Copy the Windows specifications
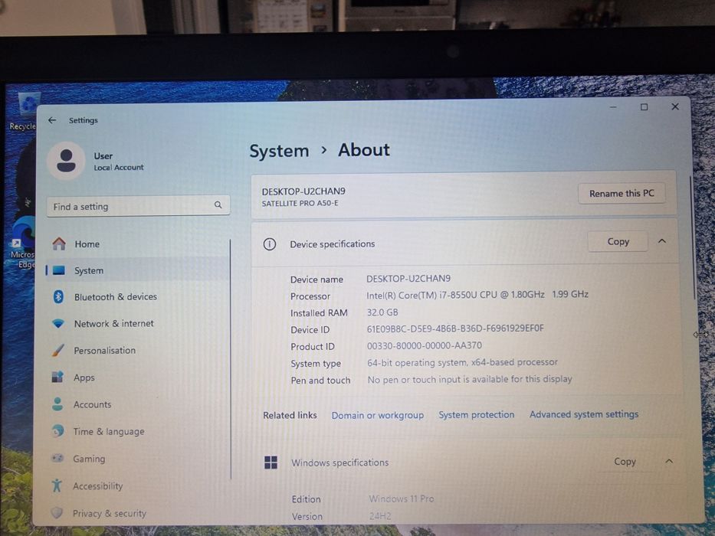The height and width of the screenshot is (536, 715). (x=625, y=461)
